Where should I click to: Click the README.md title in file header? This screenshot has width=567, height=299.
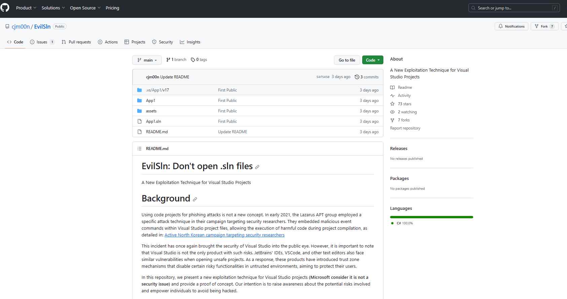(157, 149)
